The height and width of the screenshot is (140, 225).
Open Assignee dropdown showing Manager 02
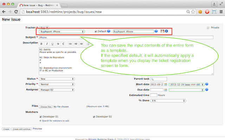pos(57,90)
